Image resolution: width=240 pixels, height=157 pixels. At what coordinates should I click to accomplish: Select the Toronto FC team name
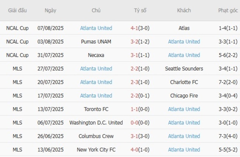[x=96, y=109]
